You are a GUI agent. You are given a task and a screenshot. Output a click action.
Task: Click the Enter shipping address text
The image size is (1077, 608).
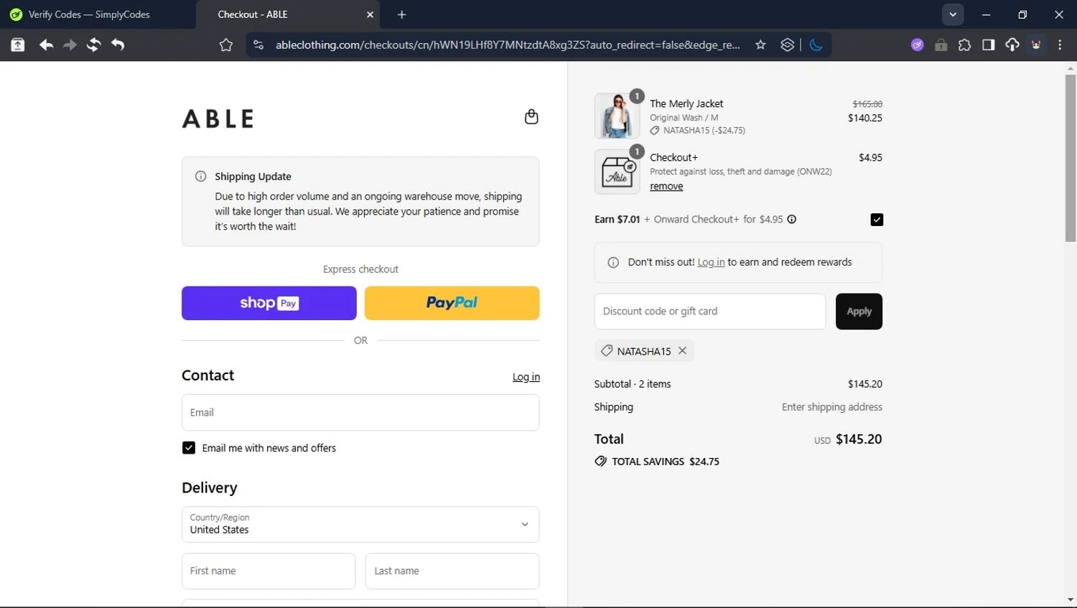(x=832, y=407)
